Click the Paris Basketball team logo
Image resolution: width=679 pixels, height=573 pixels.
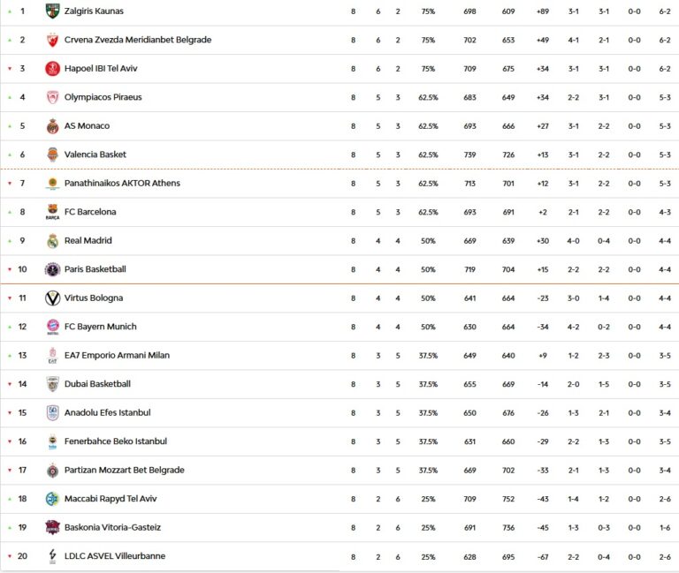click(x=52, y=269)
